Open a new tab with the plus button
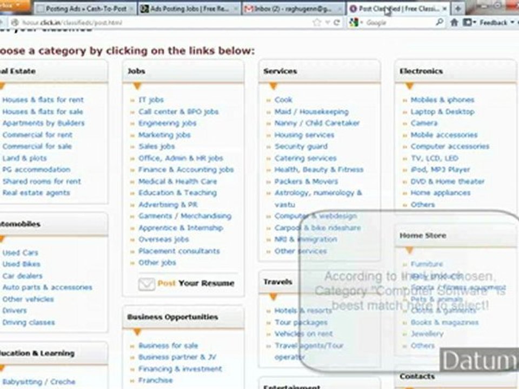Viewport: 519px width, 389px height. point(458,9)
